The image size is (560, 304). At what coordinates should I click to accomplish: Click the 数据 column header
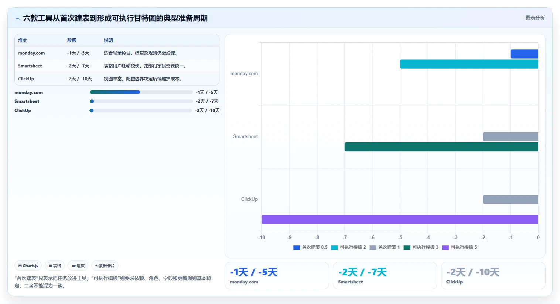[72, 41]
